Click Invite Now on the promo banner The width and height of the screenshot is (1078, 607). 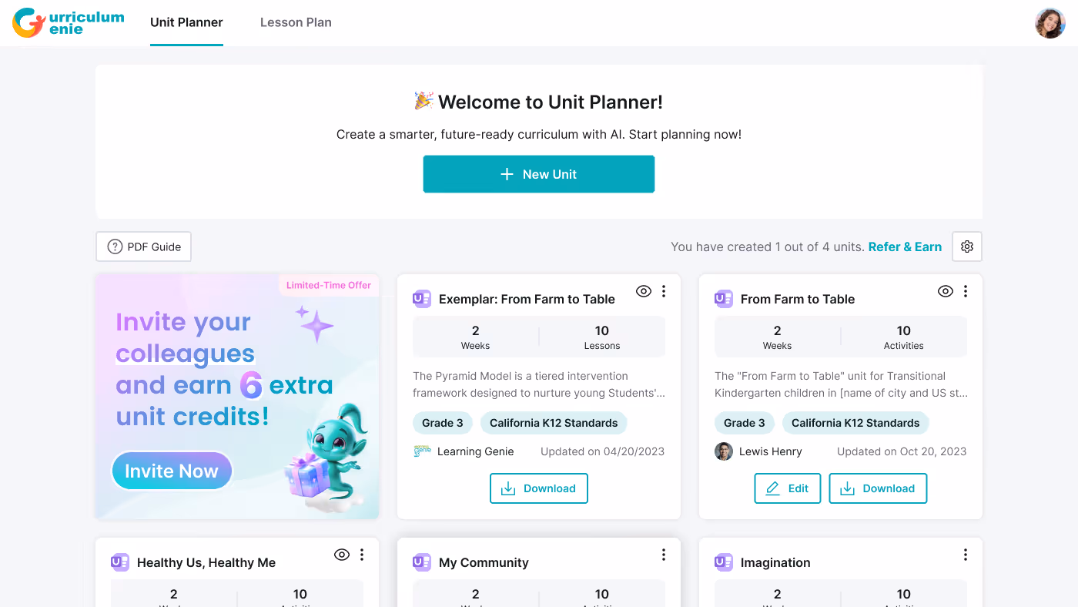point(172,471)
